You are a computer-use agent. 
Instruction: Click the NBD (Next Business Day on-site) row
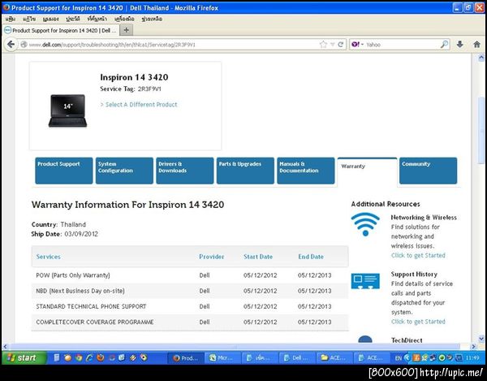190,291
